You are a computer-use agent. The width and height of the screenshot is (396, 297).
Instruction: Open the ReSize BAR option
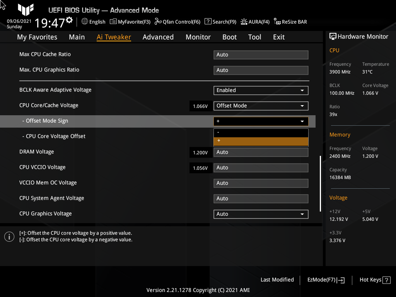click(x=290, y=22)
